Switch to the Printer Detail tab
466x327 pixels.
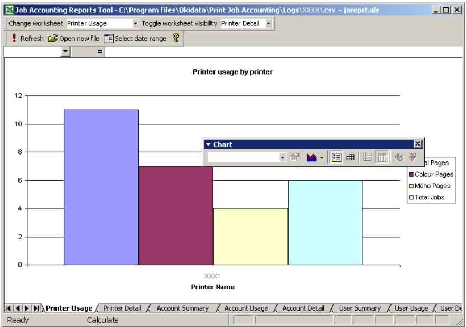[122, 308]
